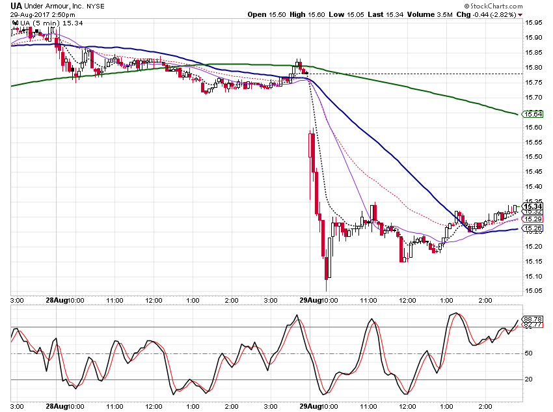The width and height of the screenshot is (553, 412).
Task: Click the Last 15.34 header value
Action: tap(386, 14)
